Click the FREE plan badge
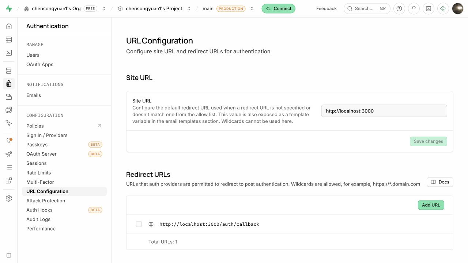 [90, 8]
